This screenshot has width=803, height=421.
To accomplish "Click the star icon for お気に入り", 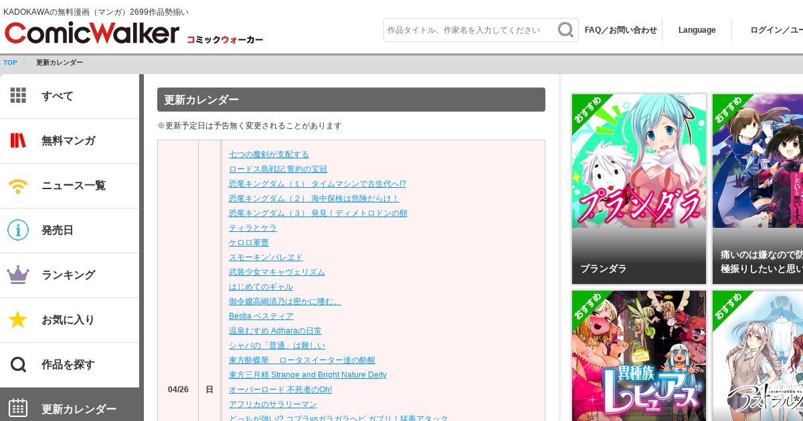I will pos(18,319).
